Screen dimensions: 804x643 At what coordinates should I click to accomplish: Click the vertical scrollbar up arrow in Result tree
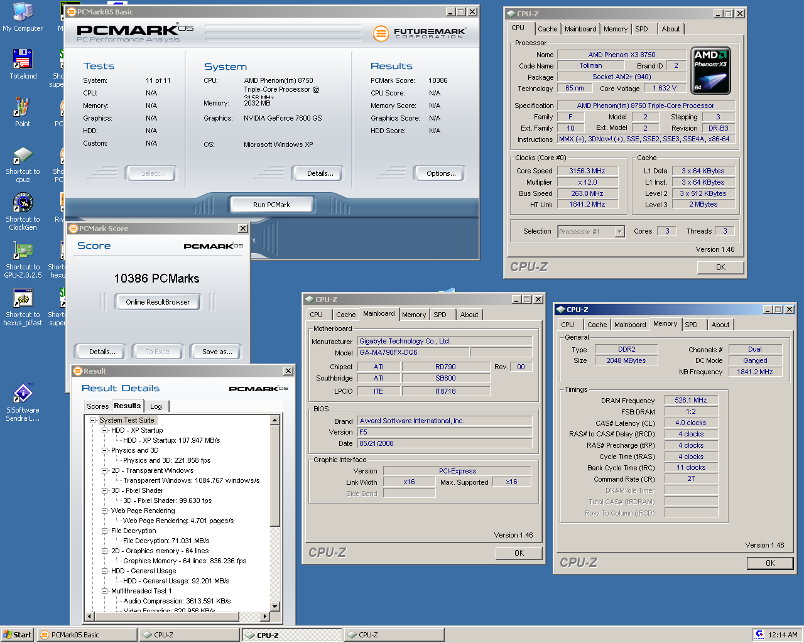click(x=275, y=420)
